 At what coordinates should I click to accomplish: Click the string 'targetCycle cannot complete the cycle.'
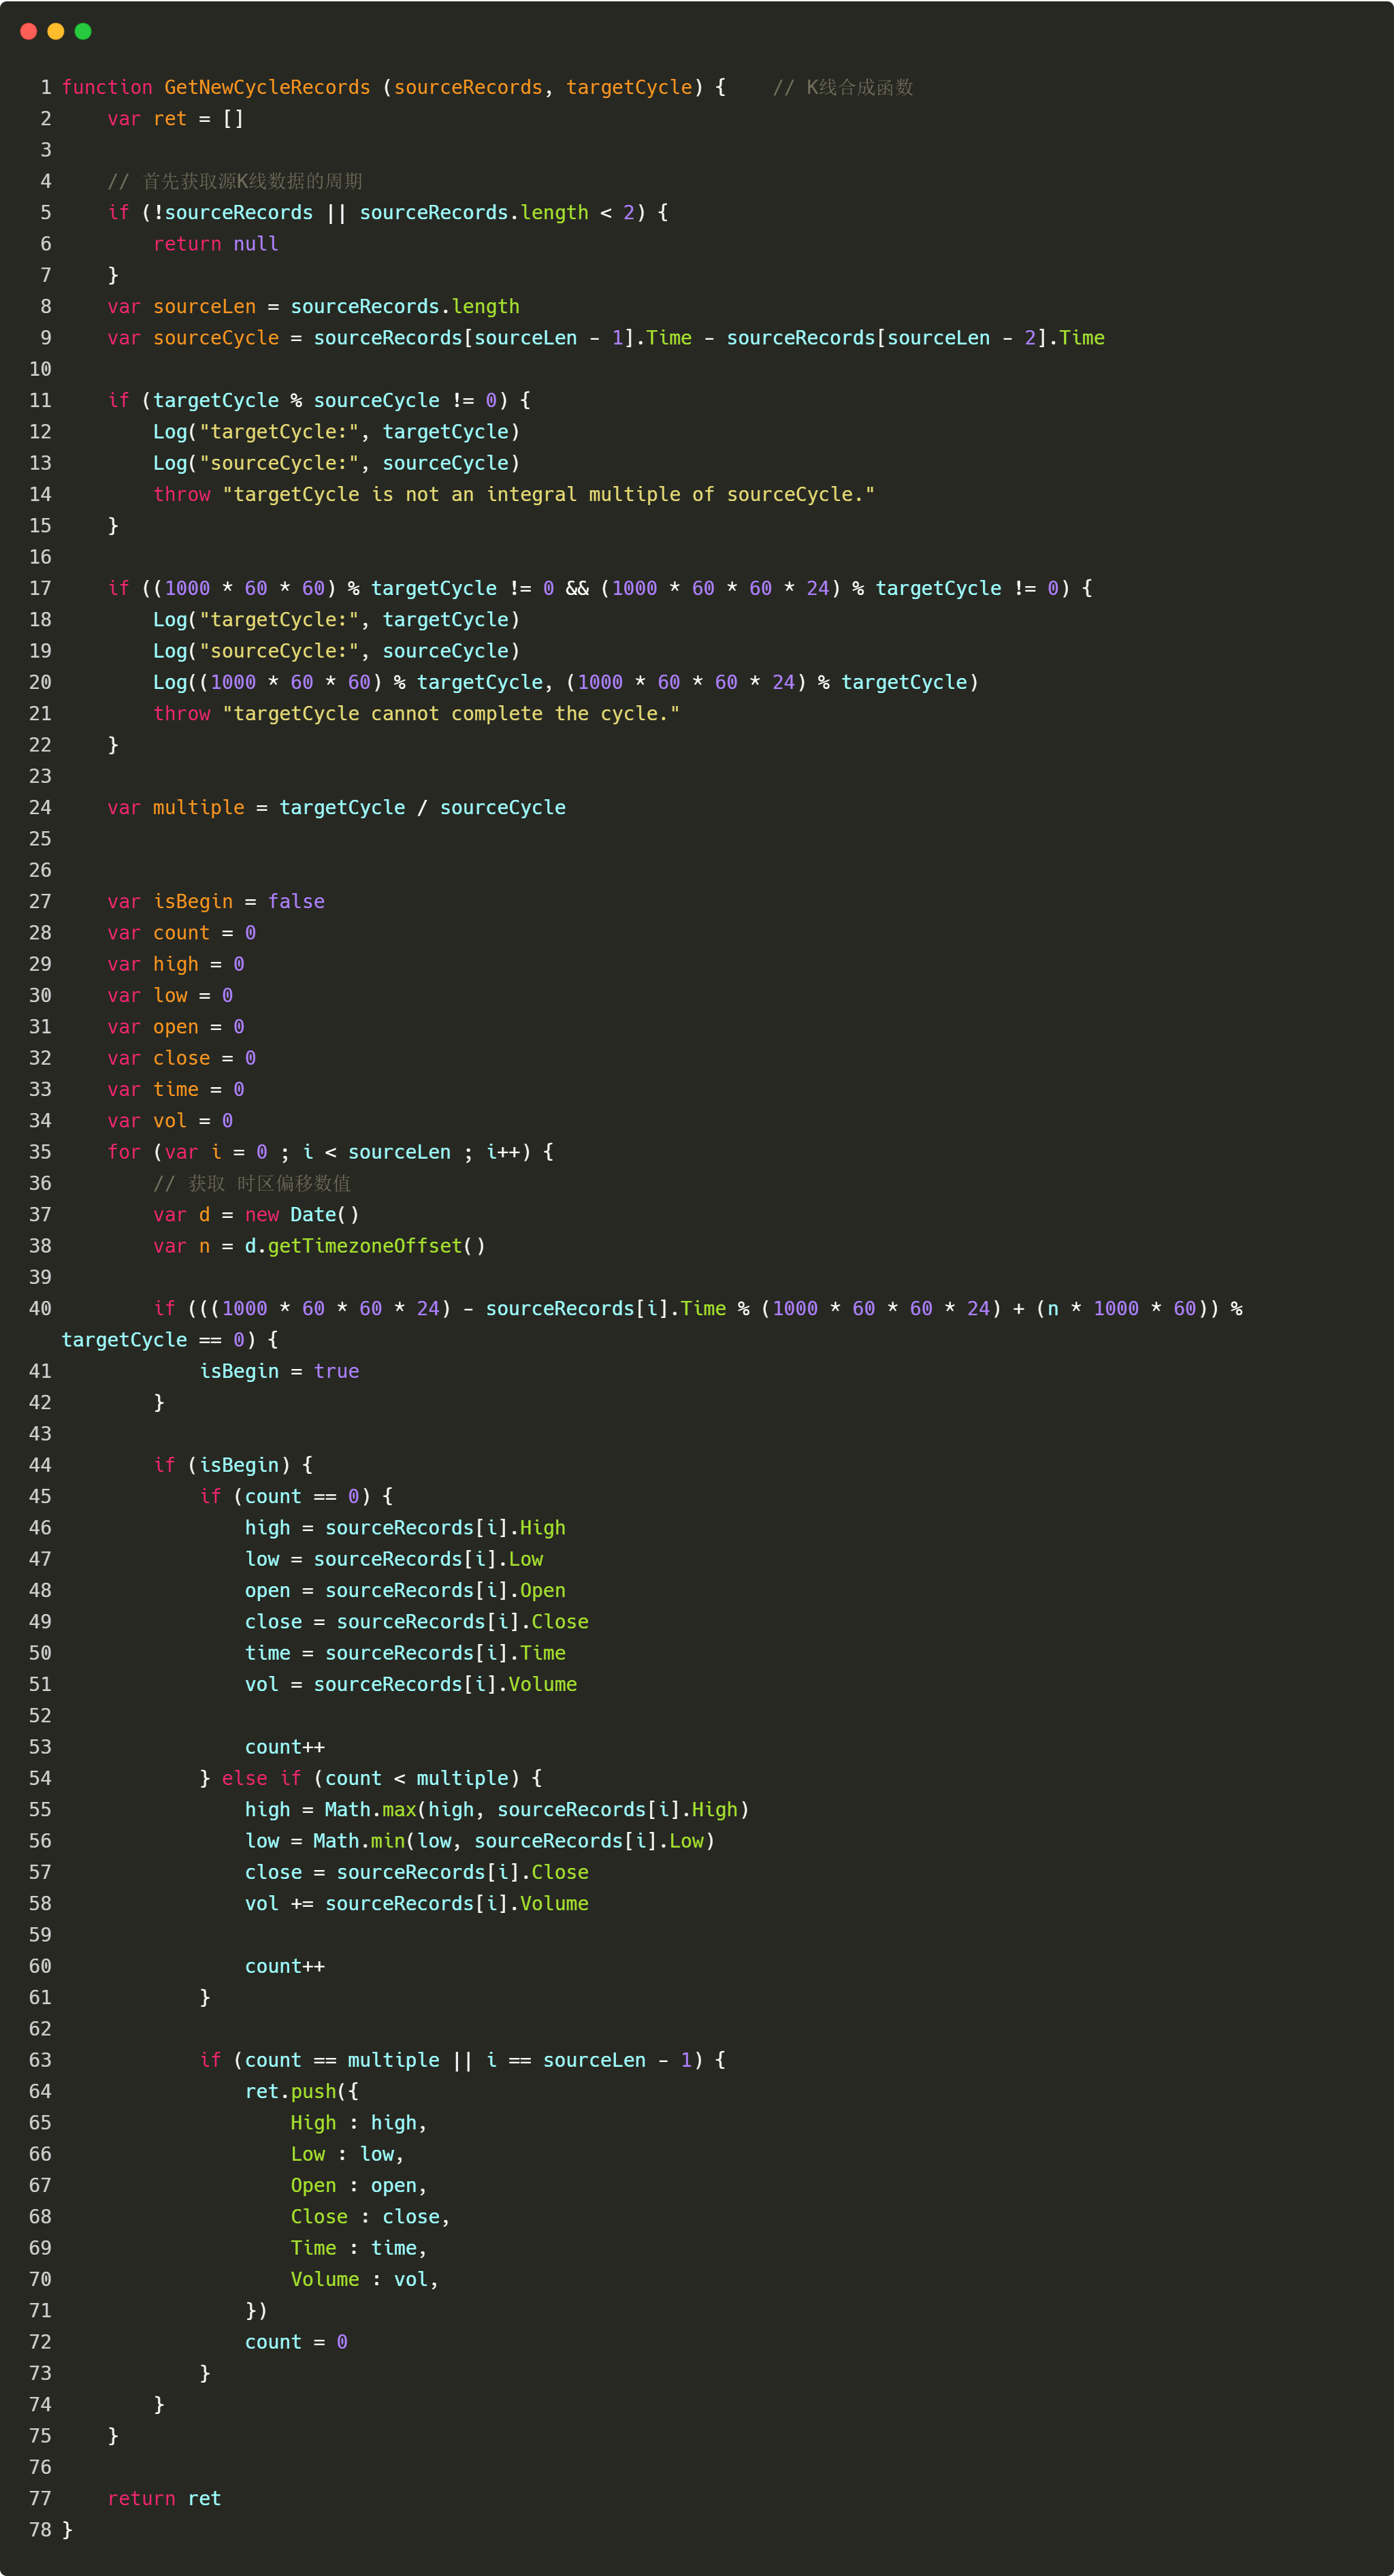click(x=451, y=714)
